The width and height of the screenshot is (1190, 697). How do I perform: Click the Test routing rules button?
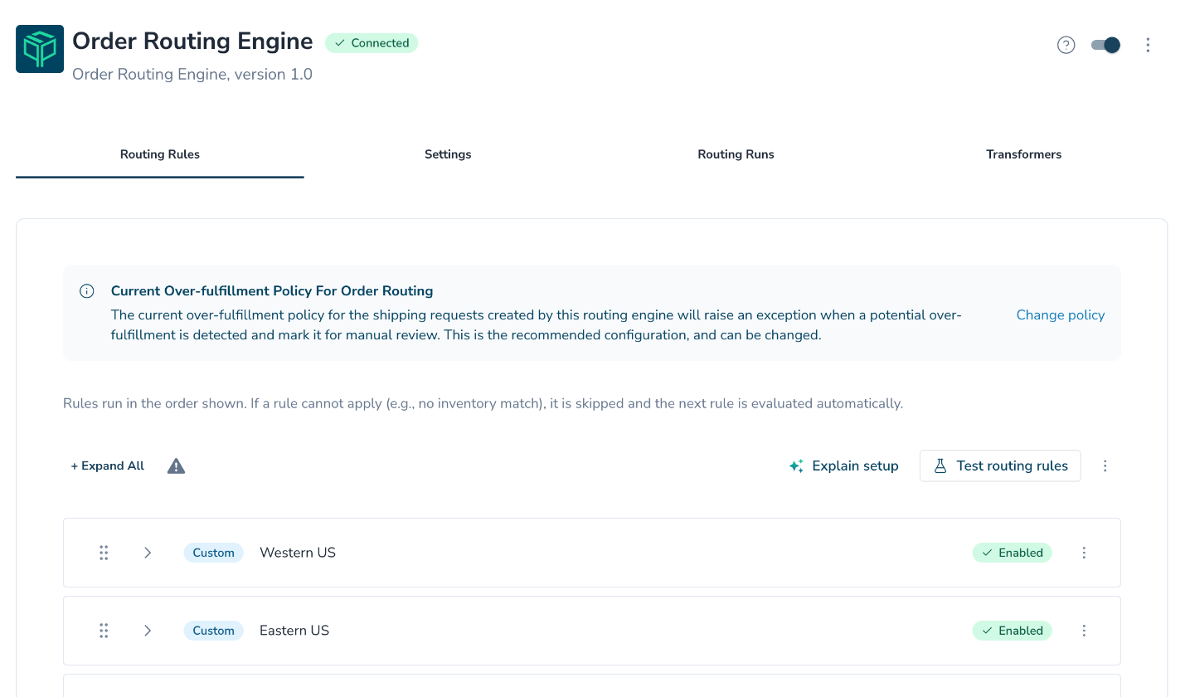coord(1000,466)
